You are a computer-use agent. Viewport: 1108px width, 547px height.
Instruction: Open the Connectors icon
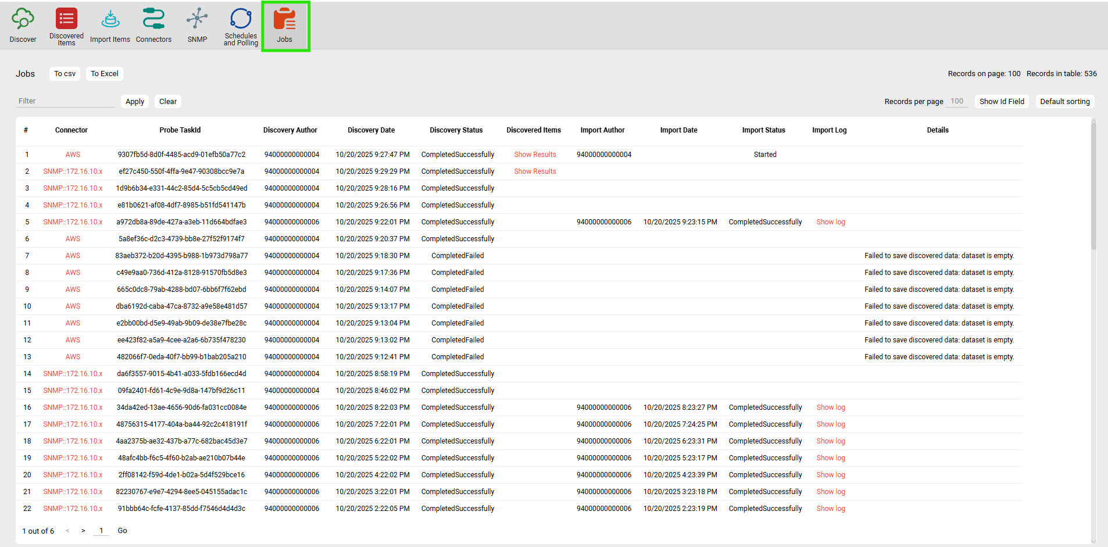tap(153, 19)
